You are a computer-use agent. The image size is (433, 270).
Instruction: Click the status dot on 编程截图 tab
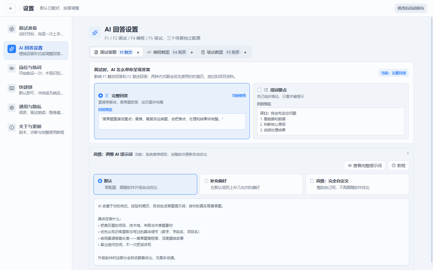coord(192,52)
